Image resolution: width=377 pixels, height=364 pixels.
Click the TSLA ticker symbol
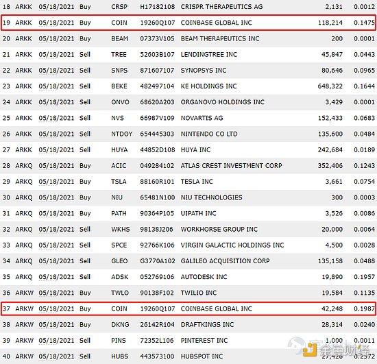[119, 182]
